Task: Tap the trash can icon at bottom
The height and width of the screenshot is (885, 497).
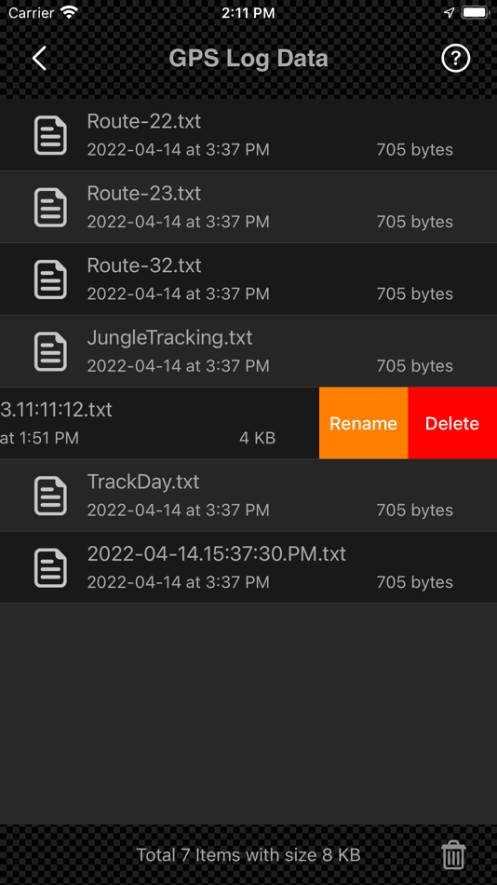Action: tap(453, 854)
